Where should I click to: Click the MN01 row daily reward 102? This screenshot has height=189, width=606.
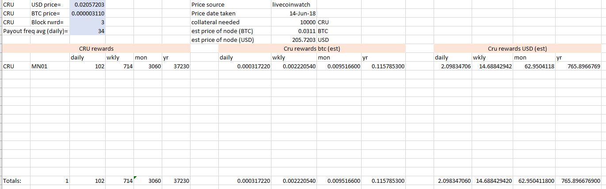point(88,66)
